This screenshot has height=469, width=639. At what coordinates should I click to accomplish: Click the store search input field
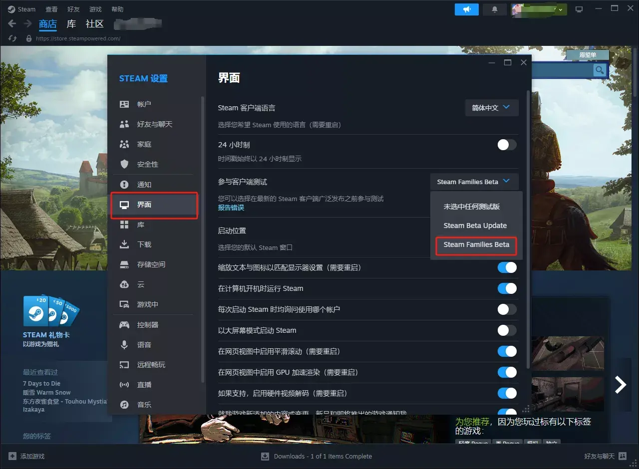click(563, 70)
